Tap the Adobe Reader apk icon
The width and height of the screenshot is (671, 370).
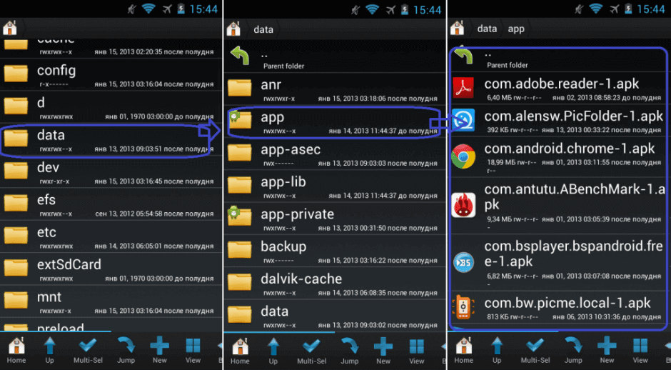464,89
